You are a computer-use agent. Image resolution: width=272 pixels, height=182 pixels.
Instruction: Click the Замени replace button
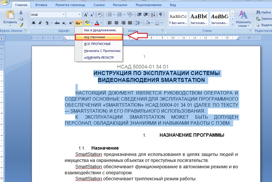[264, 19]
